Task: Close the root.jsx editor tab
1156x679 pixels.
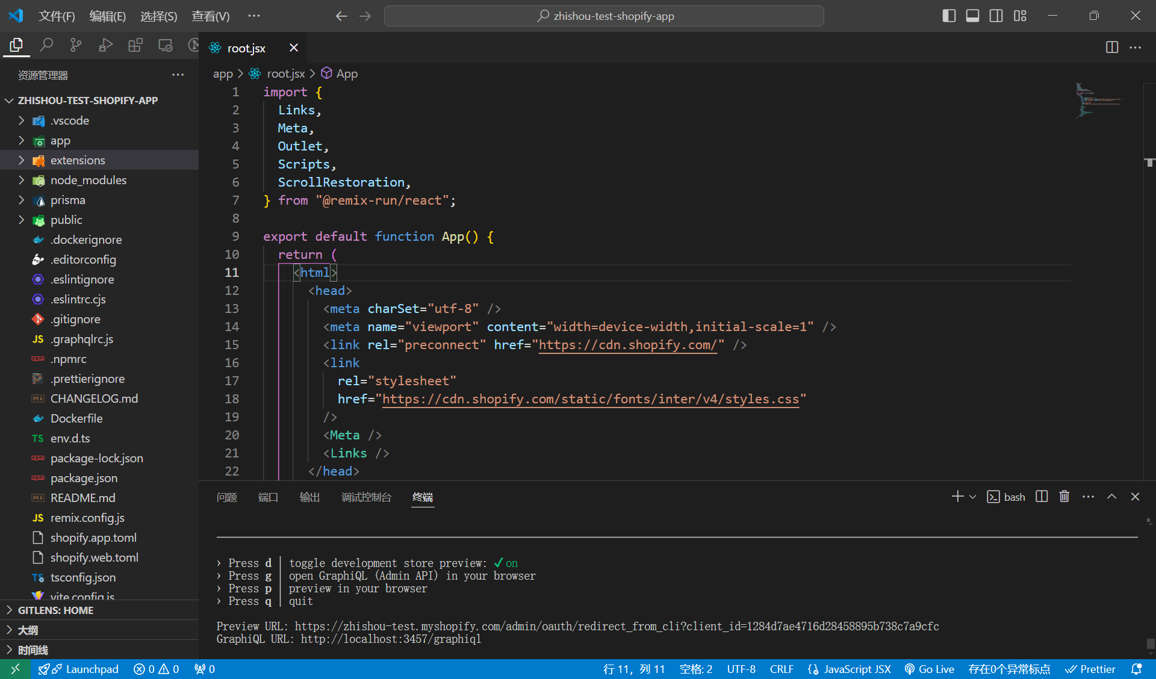Action: pyautogui.click(x=294, y=48)
